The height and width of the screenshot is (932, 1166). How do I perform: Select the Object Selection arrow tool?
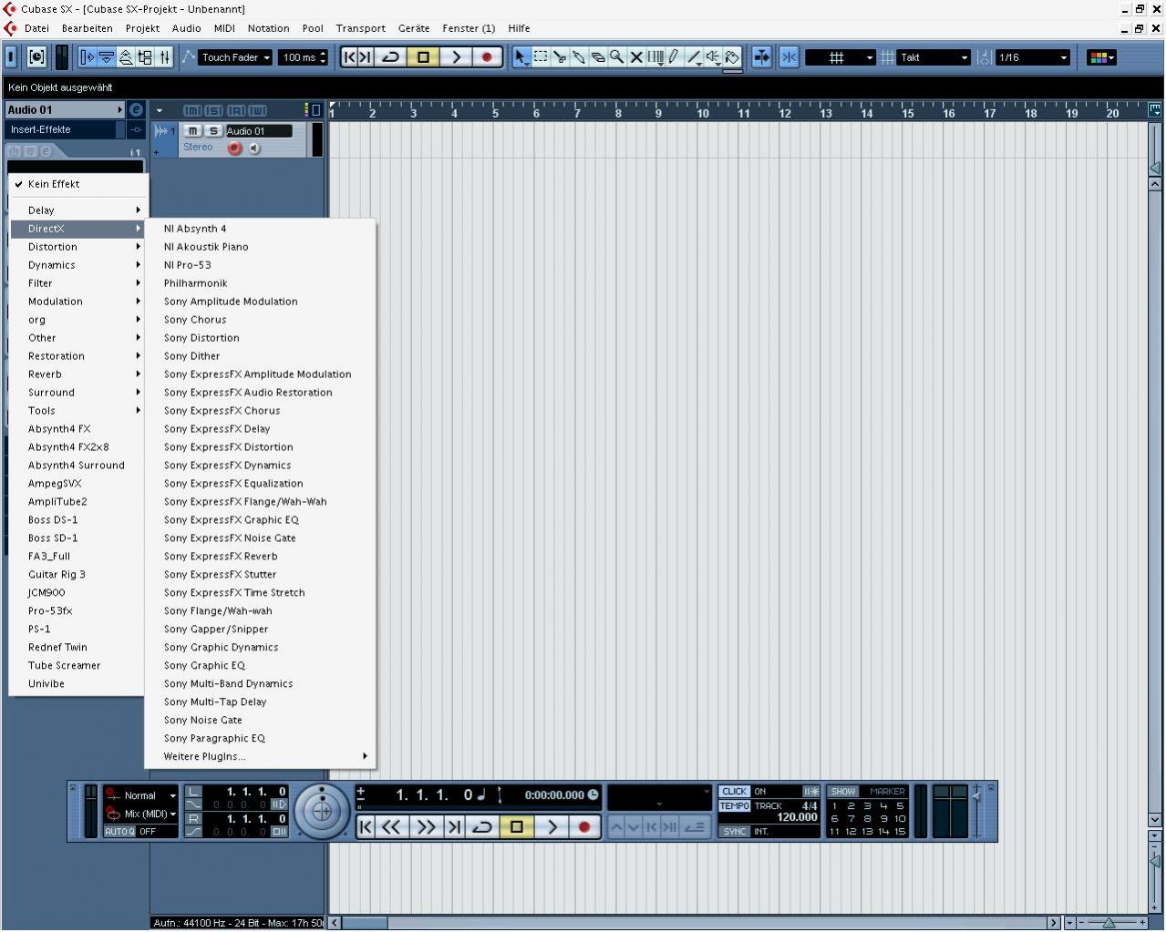click(521, 57)
